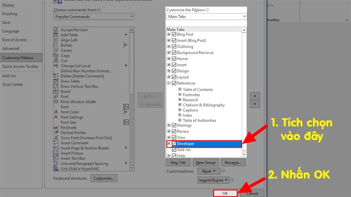The width and height of the screenshot is (351, 197).
Task: Toggle the Background Removal checkbox
Action: (x=174, y=53)
